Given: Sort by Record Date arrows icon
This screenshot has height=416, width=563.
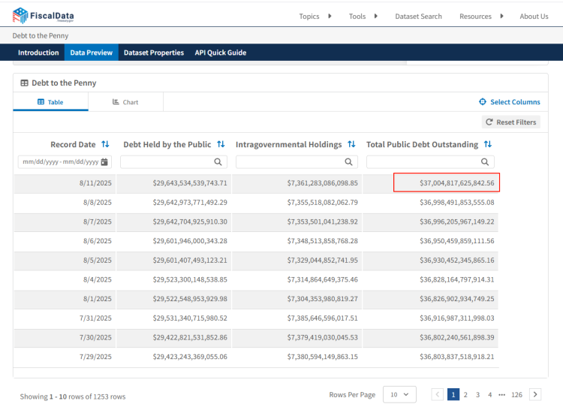Looking at the screenshot, I should click(x=105, y=144).
